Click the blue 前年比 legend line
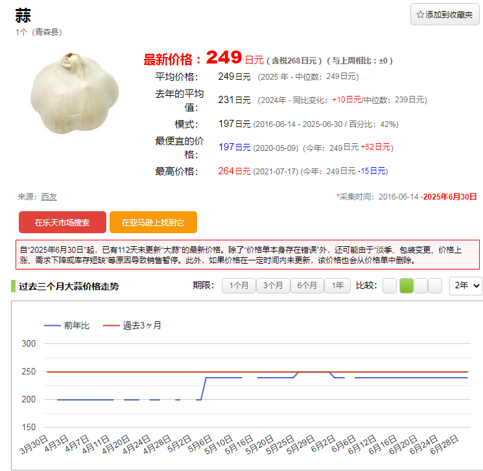Viewport: 483px width, 471px height. [x=52, y=325]
